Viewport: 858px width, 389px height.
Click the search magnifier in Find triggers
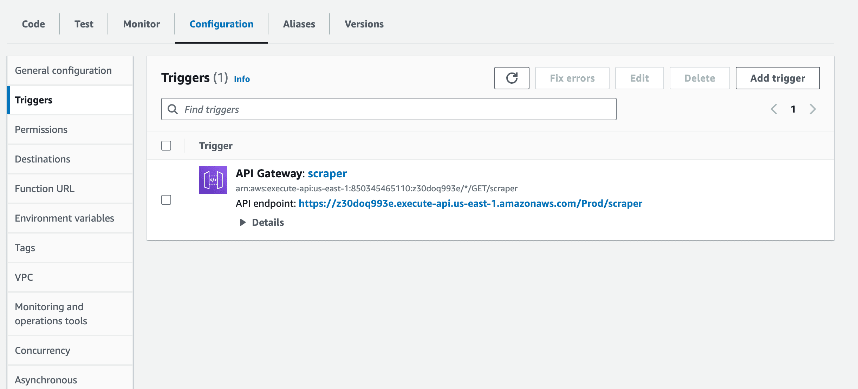tap(173, 109)
